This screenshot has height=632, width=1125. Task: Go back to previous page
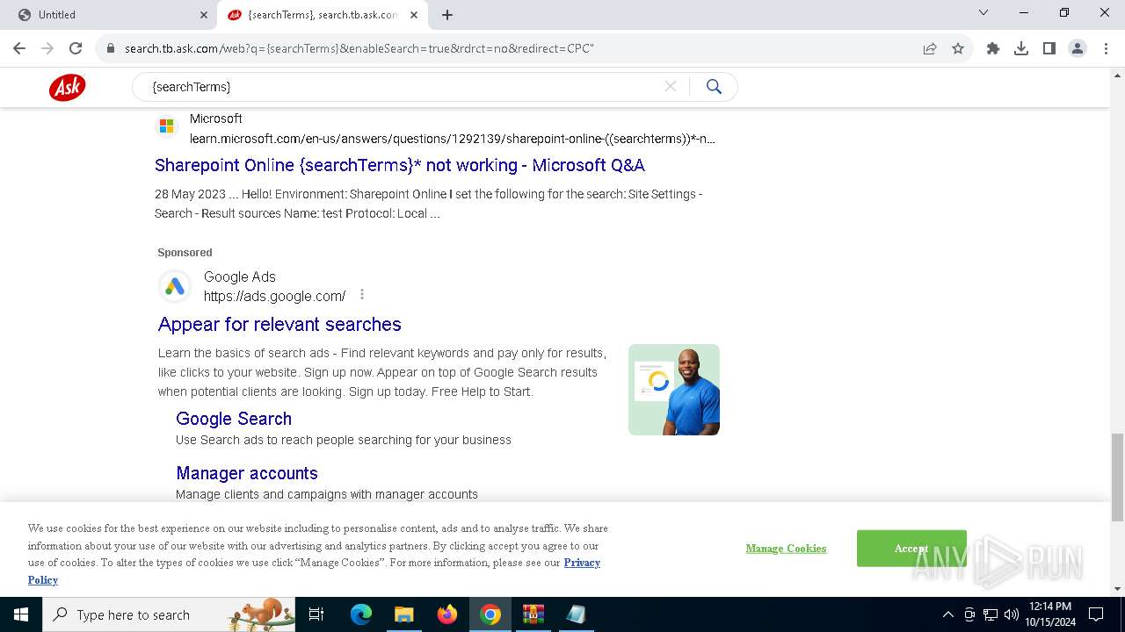pos(19,48)
